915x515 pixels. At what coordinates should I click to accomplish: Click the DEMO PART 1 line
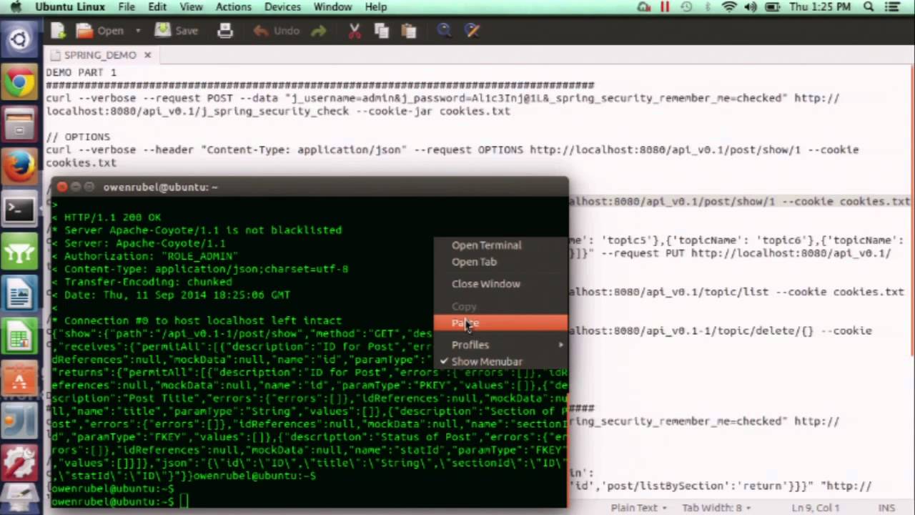(81, 72)
